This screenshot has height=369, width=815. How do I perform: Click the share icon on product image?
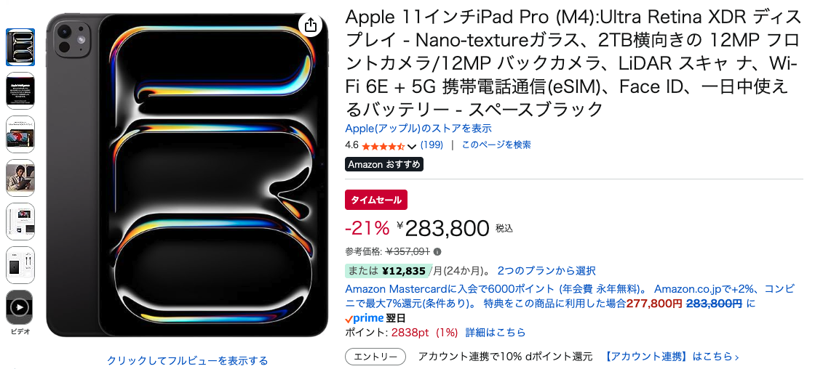(x=311, y=25)
